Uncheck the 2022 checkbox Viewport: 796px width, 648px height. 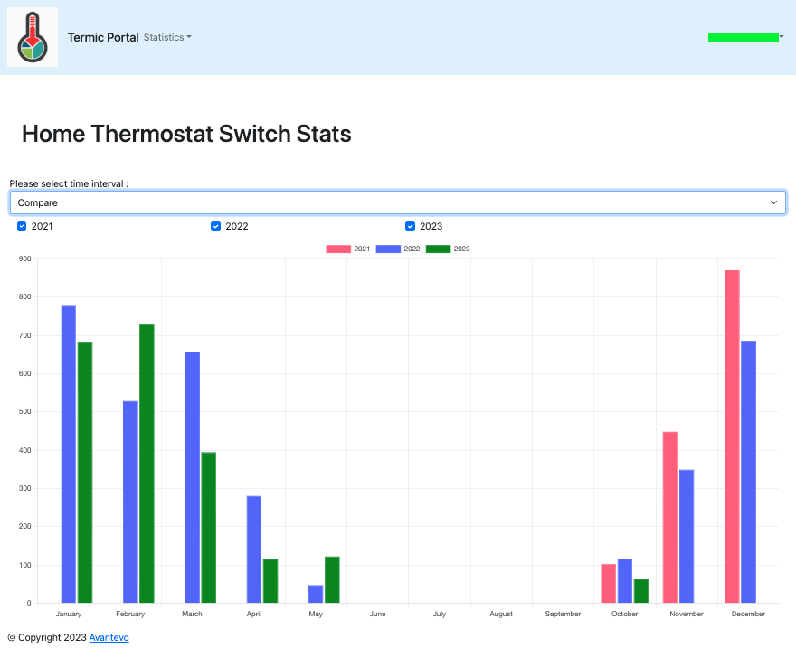[215, 226]
